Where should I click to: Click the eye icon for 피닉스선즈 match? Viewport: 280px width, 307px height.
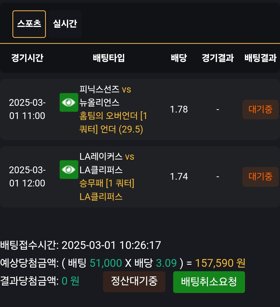[69, 103]
